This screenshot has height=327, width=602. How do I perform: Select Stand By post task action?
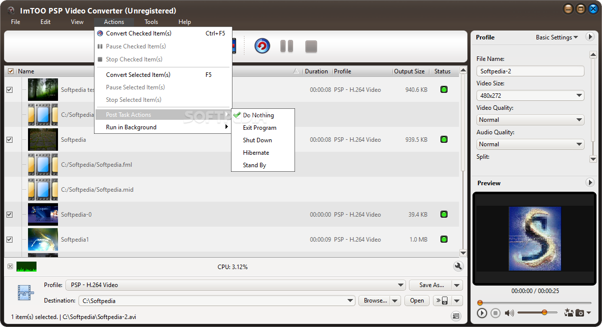[263, 165]
